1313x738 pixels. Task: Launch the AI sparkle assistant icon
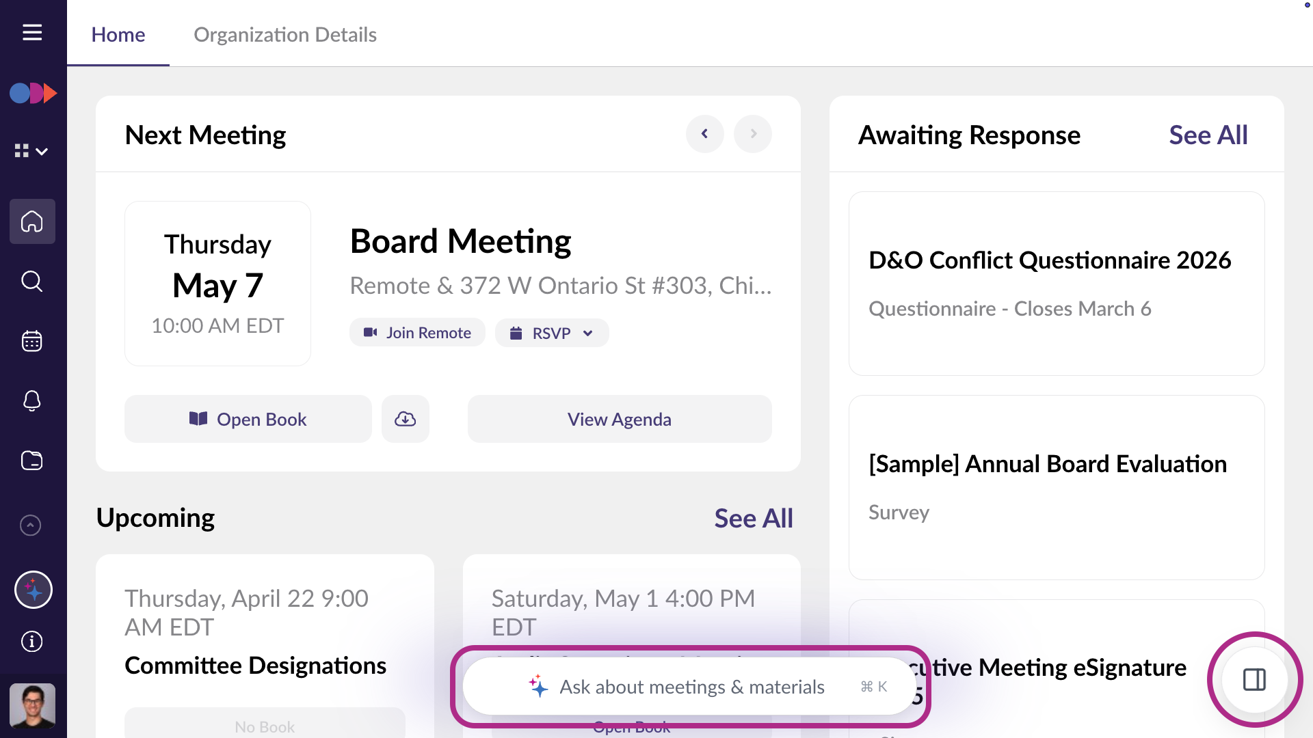pyautogui.click(x=34, y=590)
